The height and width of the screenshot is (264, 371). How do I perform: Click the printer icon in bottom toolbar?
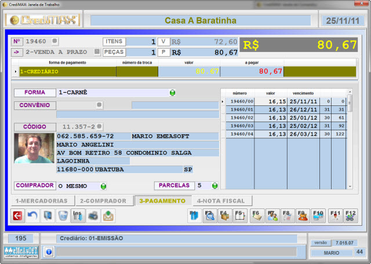[x=93, y=216]
